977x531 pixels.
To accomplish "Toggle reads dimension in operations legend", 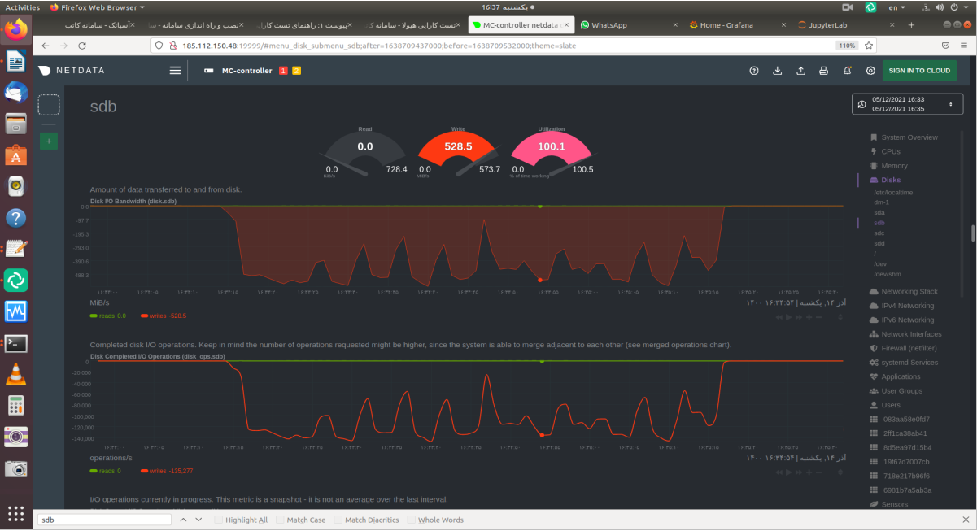I will coord(106,471).
